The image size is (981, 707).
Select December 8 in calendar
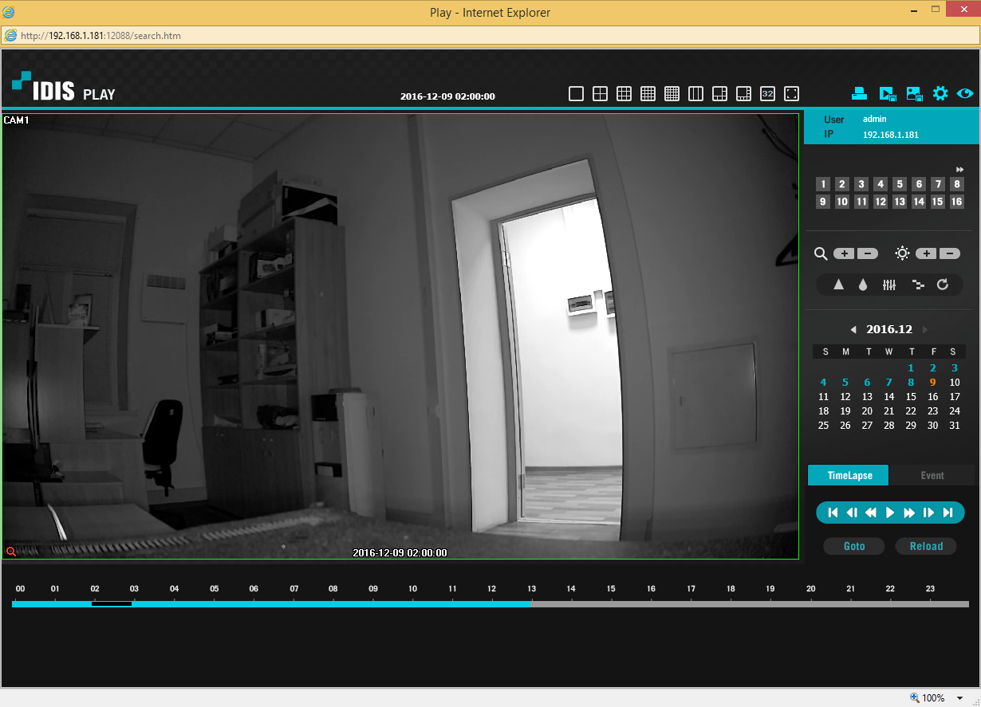point(911,383)
